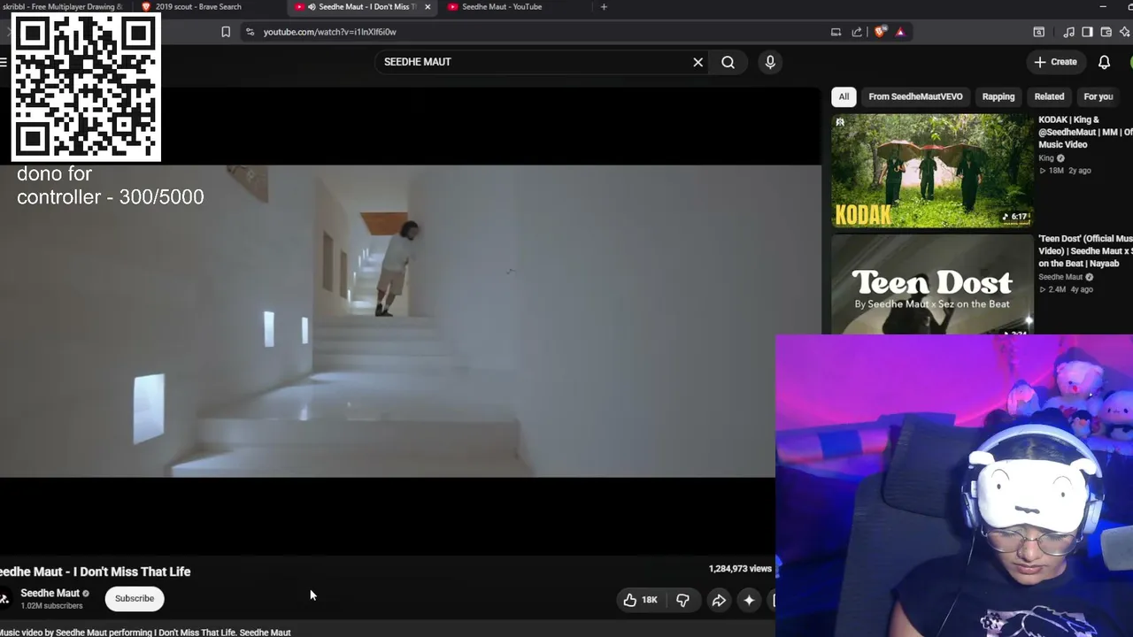Open the Brave Wallet icon
This screenshot has height=637, width=1133.
click(1106, 32)
